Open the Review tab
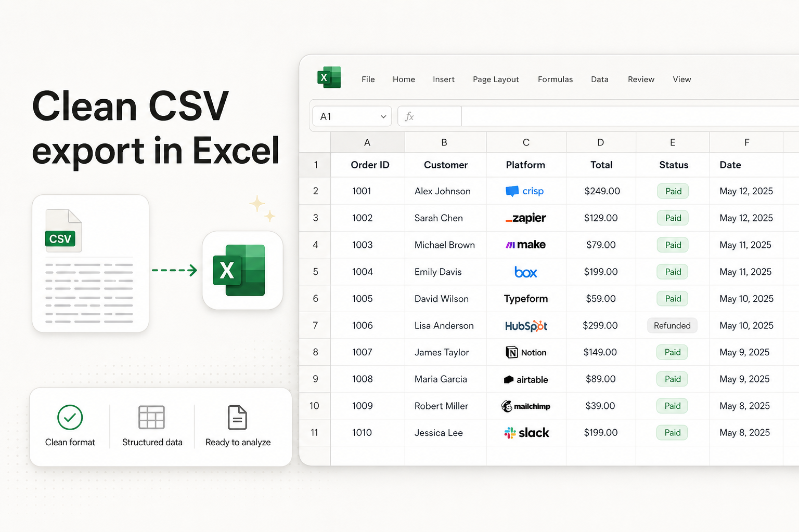This screenshot has width=799, height=532. (641, 79)
